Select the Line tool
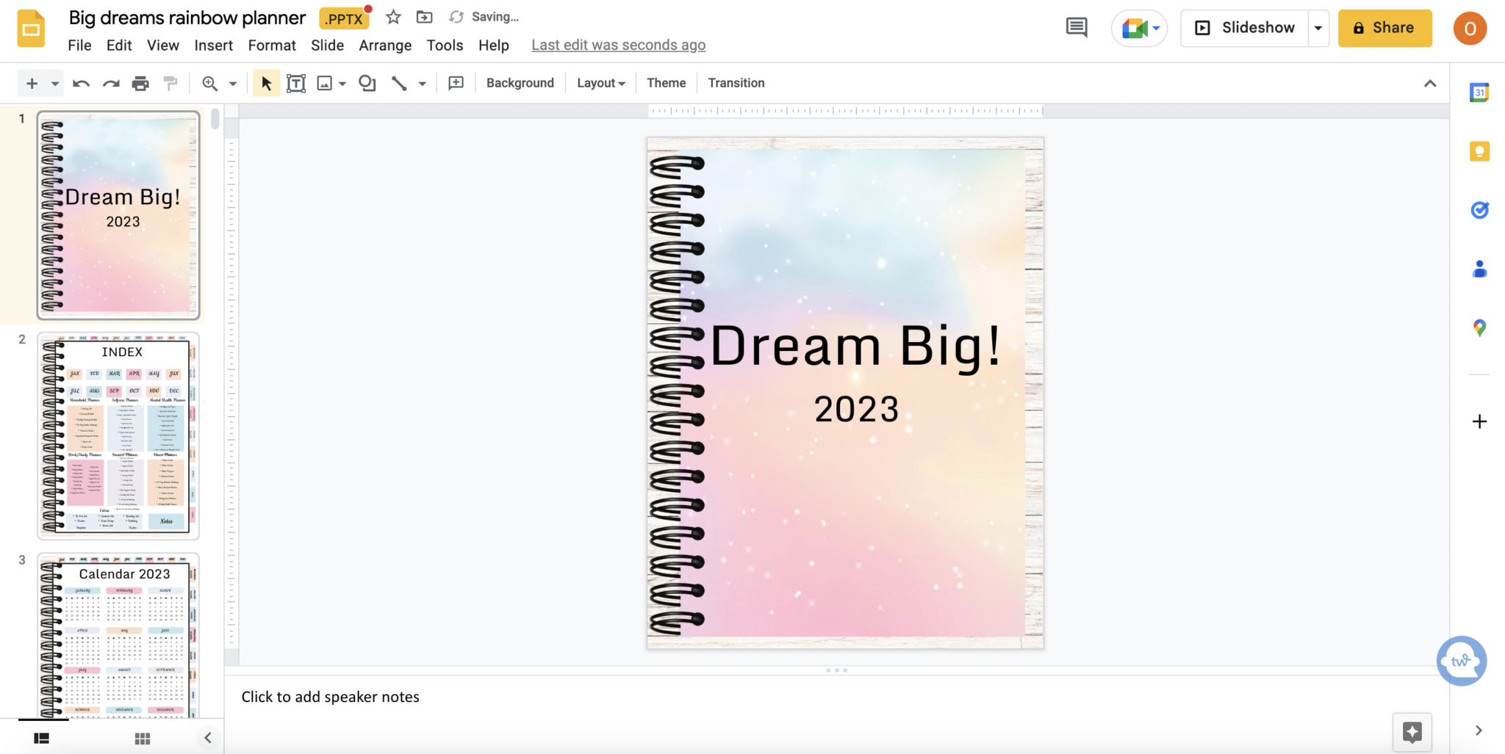This screenshot has height=754, width=1505. pyautogui.click(x=399, y=83)
